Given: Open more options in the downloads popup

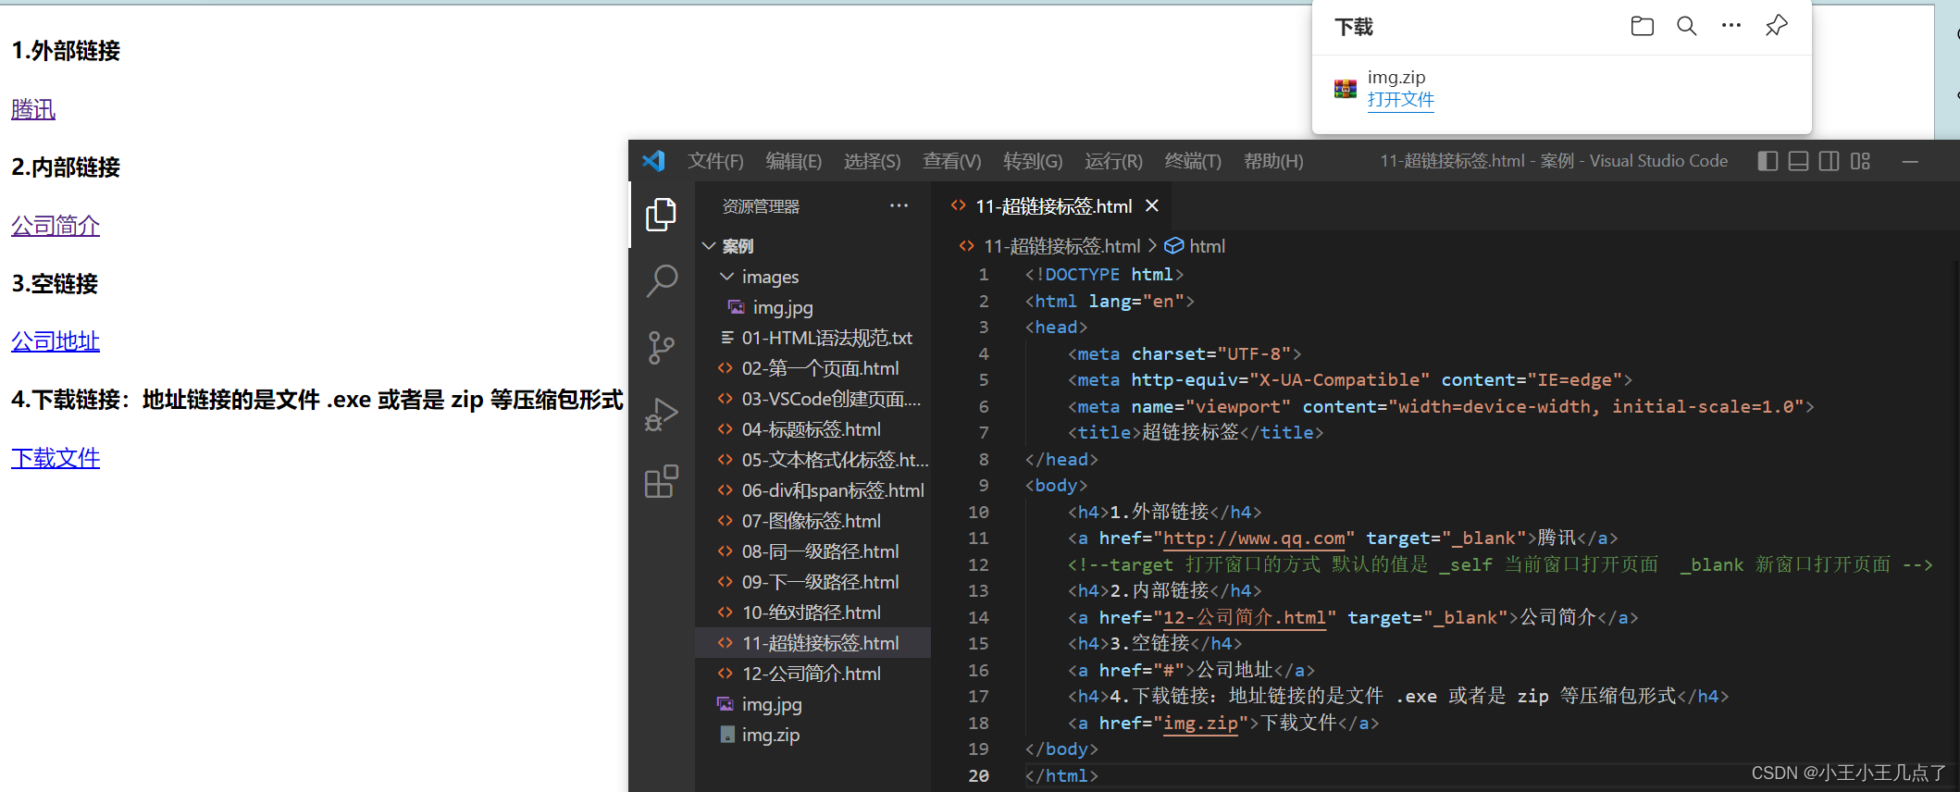Looking at the screenshot, I should (x=1731, y=26).
